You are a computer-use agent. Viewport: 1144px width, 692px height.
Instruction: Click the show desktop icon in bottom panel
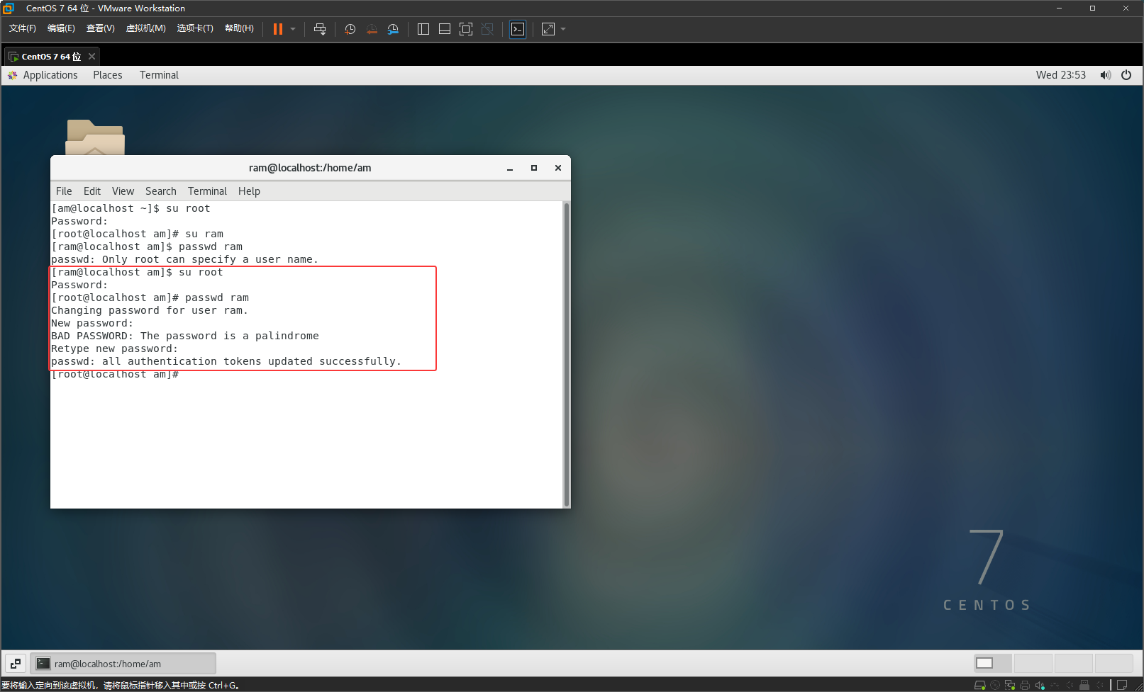[16, 664]
